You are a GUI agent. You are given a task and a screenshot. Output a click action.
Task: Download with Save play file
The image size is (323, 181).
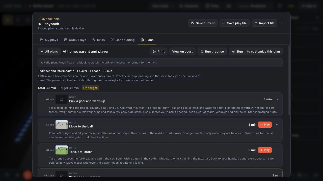[x=234, y=23]
